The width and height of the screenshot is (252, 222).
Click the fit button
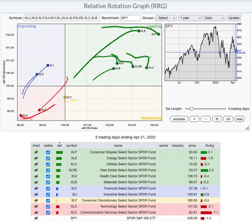[217, 119]
